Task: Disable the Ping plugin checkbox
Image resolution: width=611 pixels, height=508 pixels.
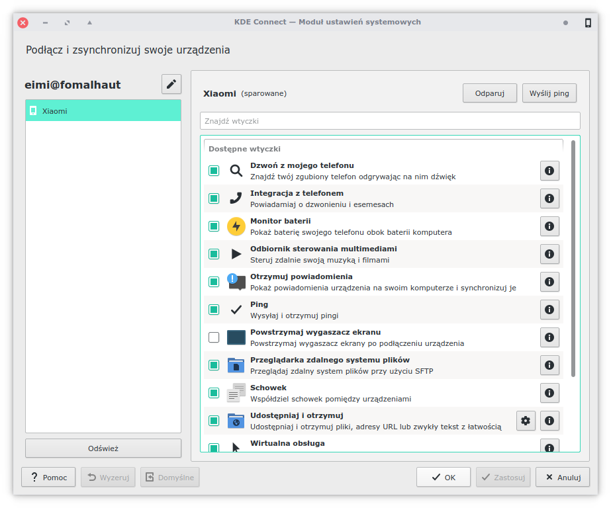Action: click(213, 310)
